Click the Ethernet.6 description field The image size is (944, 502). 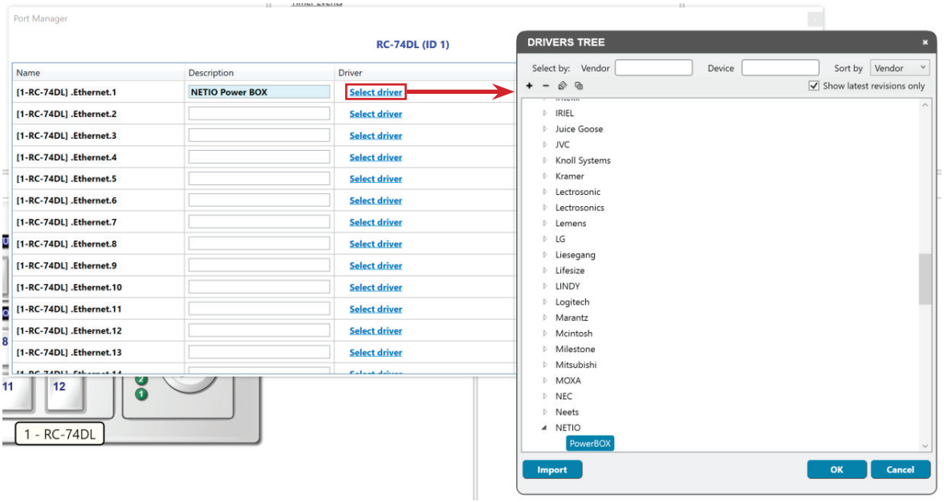258,200
